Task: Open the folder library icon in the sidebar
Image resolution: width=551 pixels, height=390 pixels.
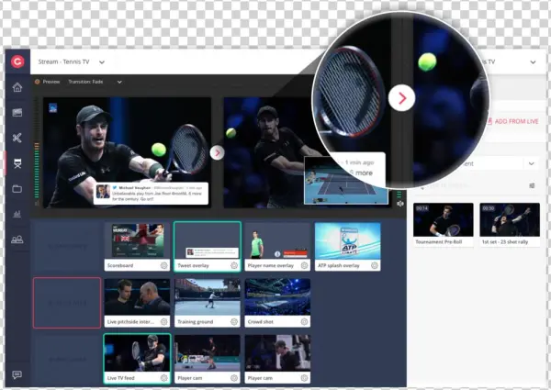Action: (17, 188)
